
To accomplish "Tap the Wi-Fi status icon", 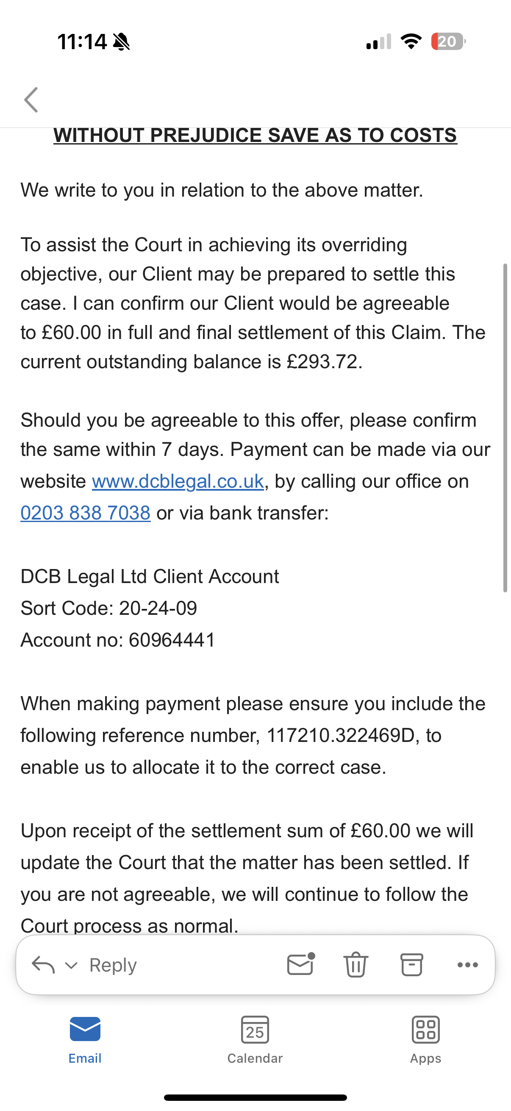I will (x=411, y=42).
